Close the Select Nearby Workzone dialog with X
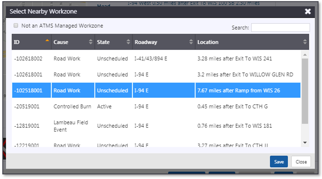 tap(308, 11)
